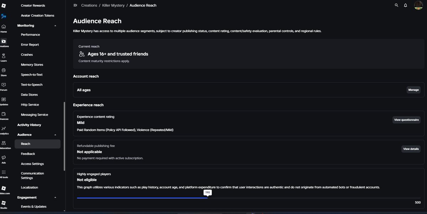The image size is (427, 214).
Task: Click the Ages 16+ and trusted friends text
Action: 118,54
